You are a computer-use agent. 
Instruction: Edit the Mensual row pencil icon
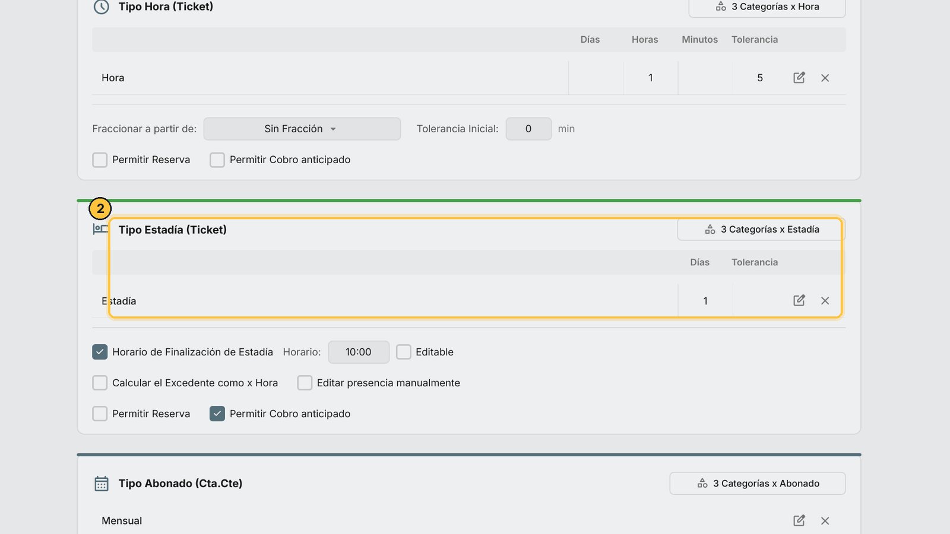point(799,520)
